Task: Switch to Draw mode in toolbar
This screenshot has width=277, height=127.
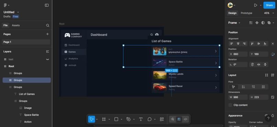Action: (173, 119)
